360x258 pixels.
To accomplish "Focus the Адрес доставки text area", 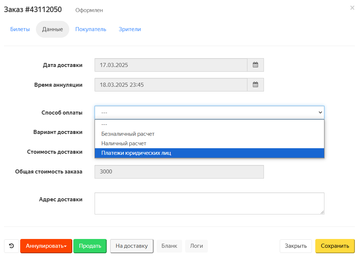I will pos(209,203).
